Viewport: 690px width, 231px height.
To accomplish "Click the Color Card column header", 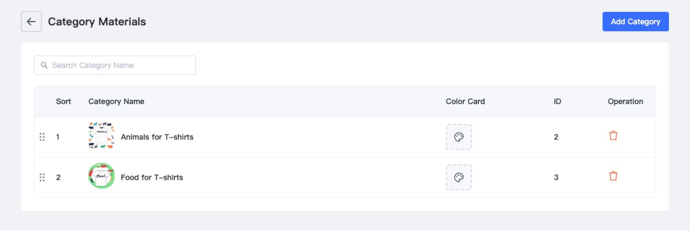I will 465,101.
